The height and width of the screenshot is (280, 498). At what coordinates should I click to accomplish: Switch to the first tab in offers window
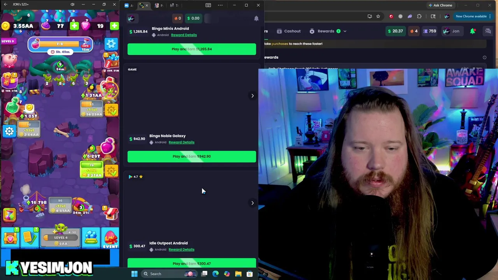[129, 5]
